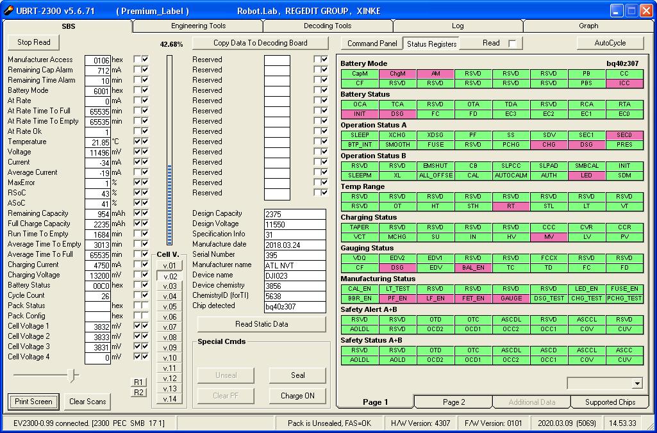657x433 pixels.
Task: Click "F/W Version: 0101" in status bar
Action: (493, 423)
